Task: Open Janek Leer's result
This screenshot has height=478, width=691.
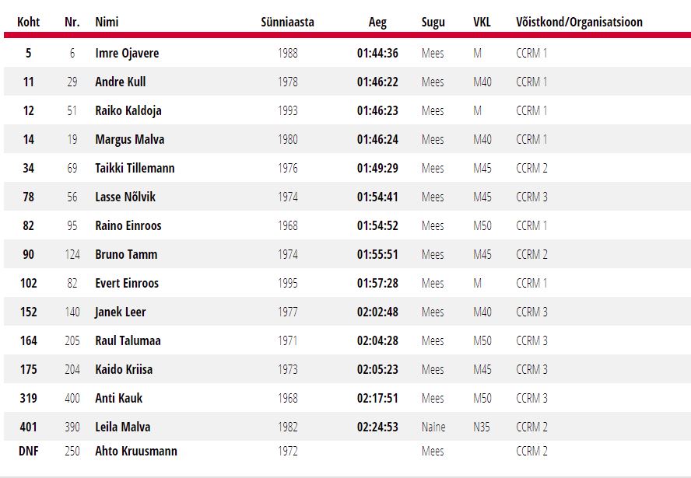Action: pyautogui.click(x=120, y=312)
